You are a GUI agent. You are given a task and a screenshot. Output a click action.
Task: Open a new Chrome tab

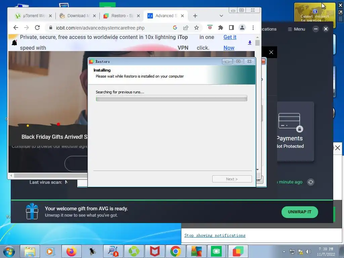(x=195, y=16)
